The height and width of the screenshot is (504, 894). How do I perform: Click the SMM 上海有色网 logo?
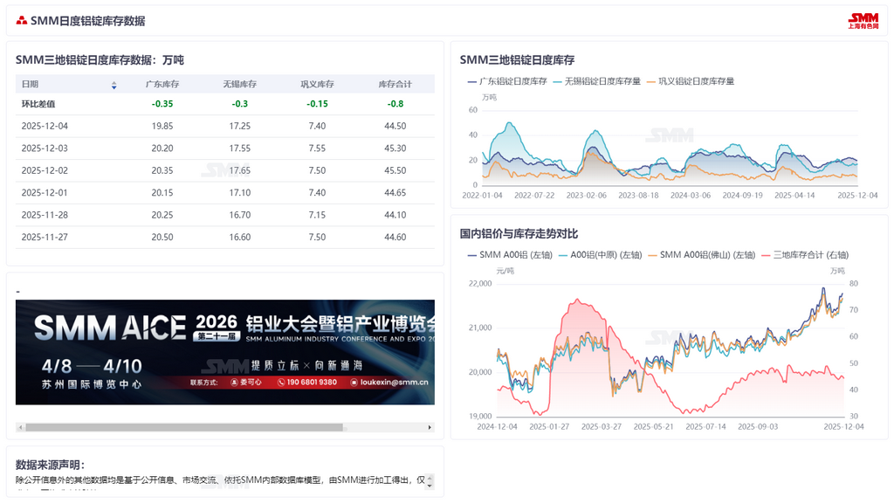[x=863, y=21]
